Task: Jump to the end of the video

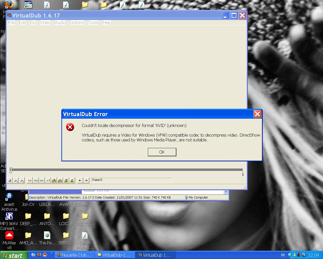Action: (48, 180)
